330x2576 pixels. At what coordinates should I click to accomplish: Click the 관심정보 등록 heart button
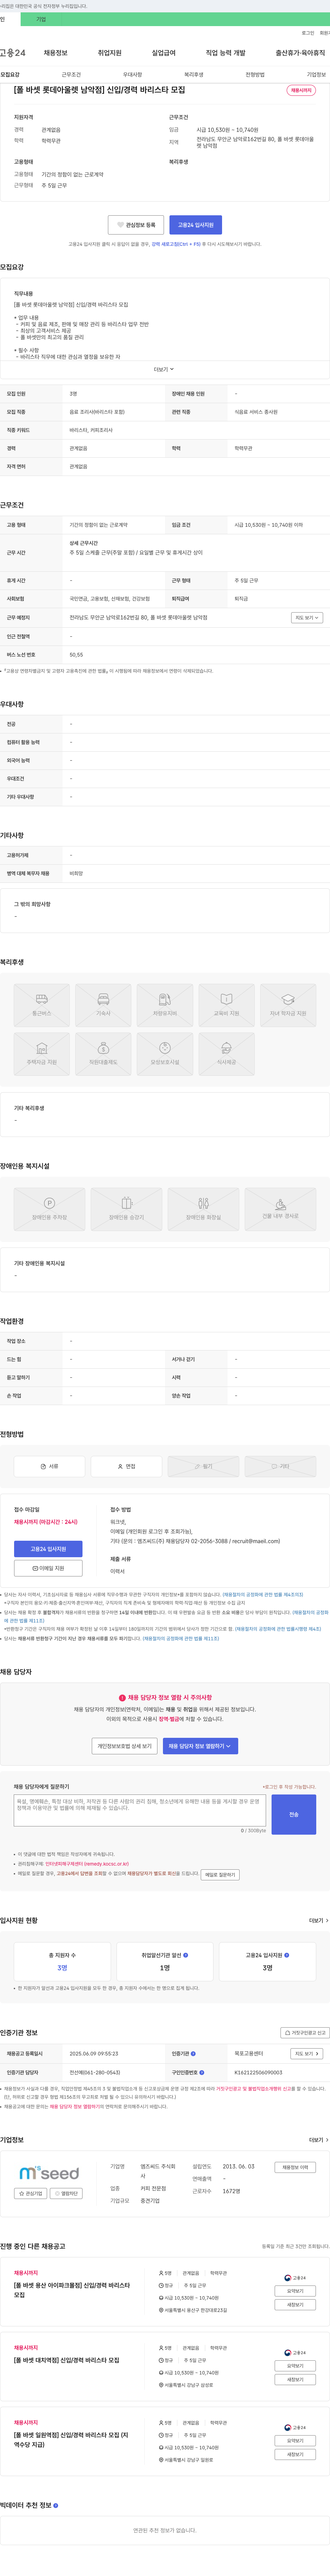coord(136,225)
